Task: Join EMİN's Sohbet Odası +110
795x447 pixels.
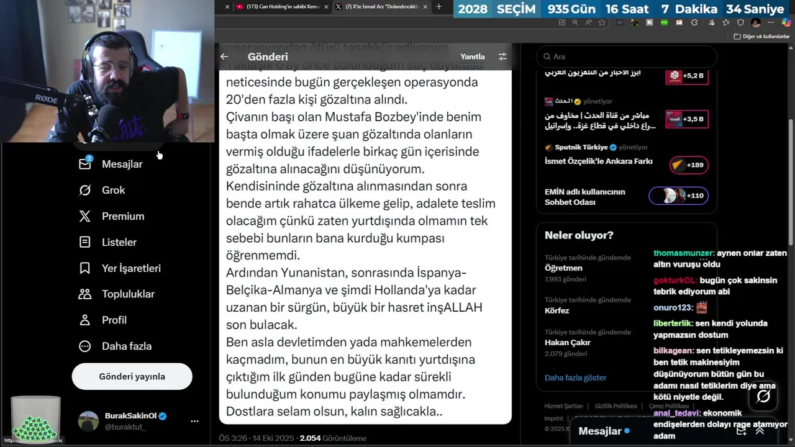Action: (678, 196)
